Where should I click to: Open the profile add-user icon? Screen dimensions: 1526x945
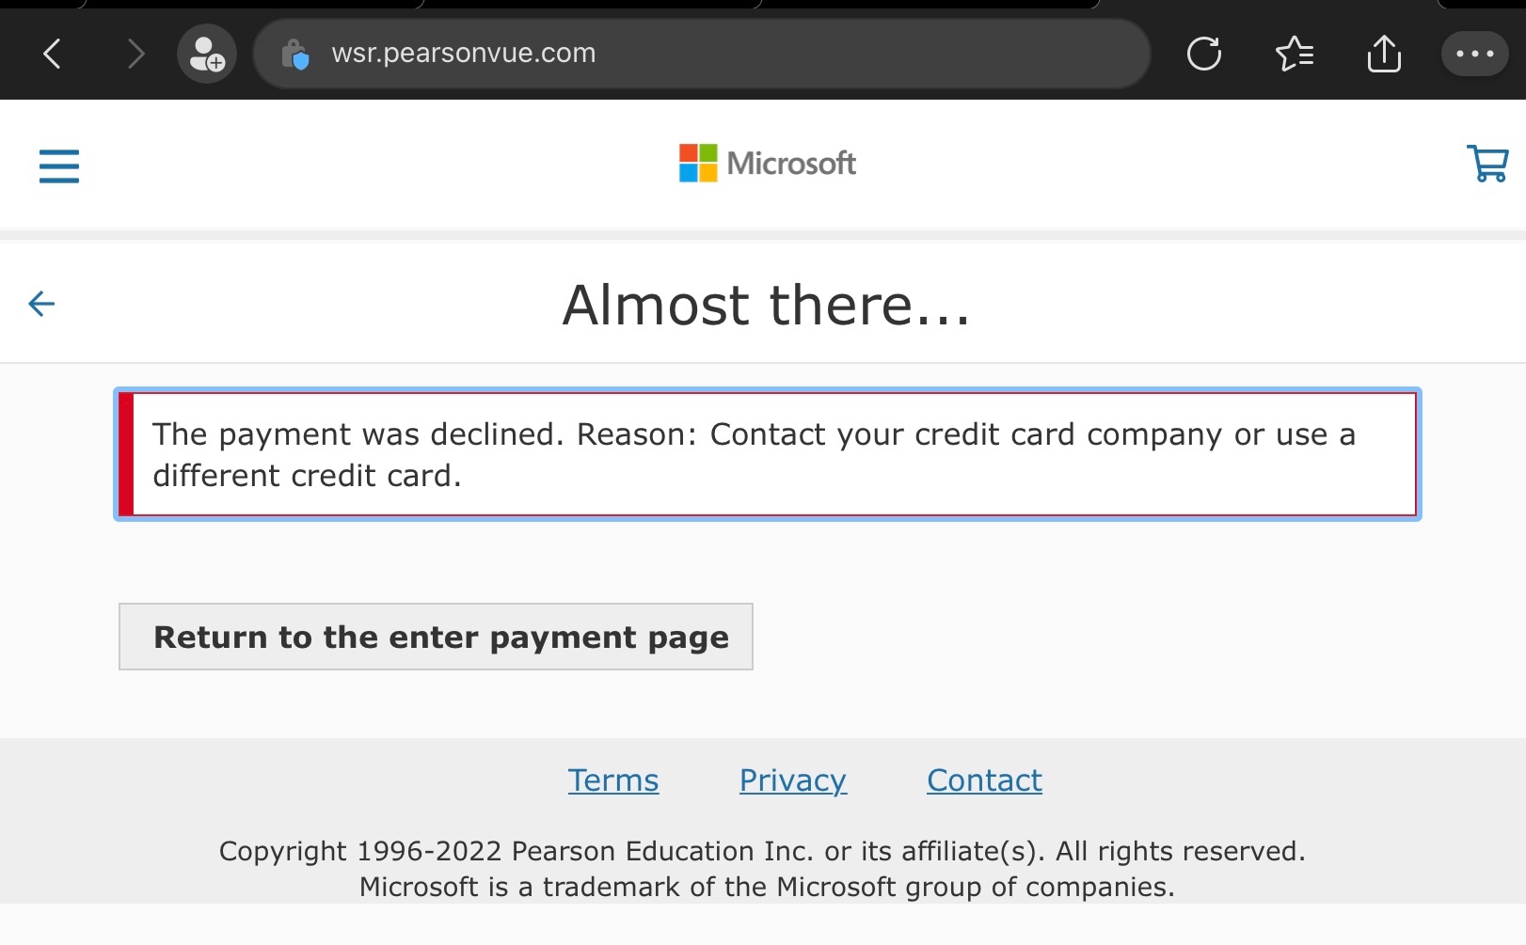207,54
